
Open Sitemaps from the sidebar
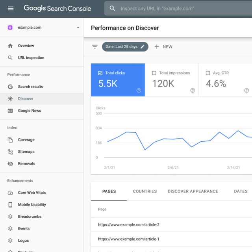coord(26,152)
